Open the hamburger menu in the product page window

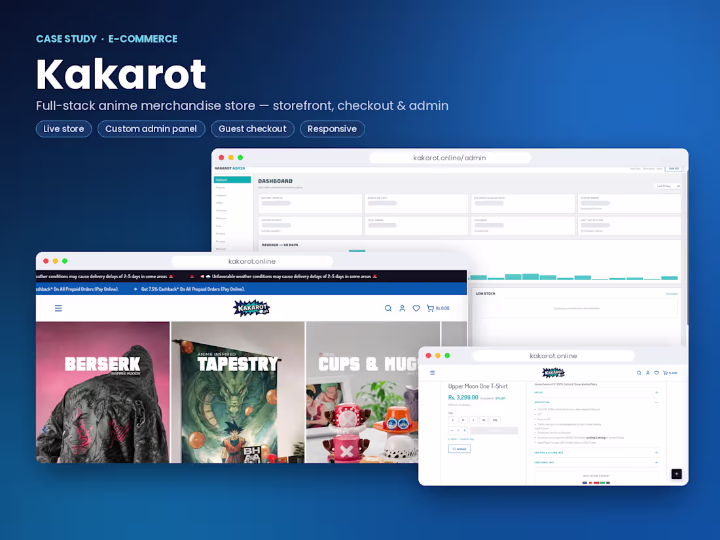(433, 373)
